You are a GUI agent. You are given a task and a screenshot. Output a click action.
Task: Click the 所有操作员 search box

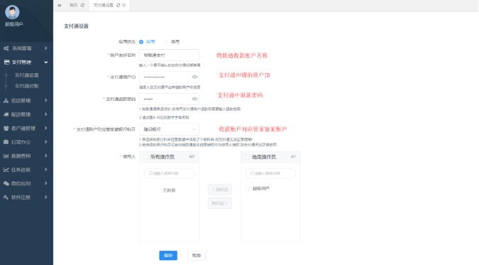(169, 173)
